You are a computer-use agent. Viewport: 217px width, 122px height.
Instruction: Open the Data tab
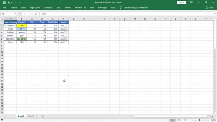(x=58, y=7)
